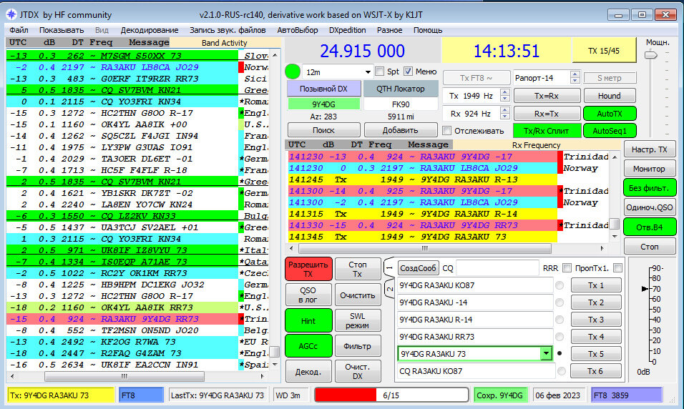Screen dimensions: 684x409
Task: Open the Запись звук. файлов menu
Action: [x=228, y=30]
